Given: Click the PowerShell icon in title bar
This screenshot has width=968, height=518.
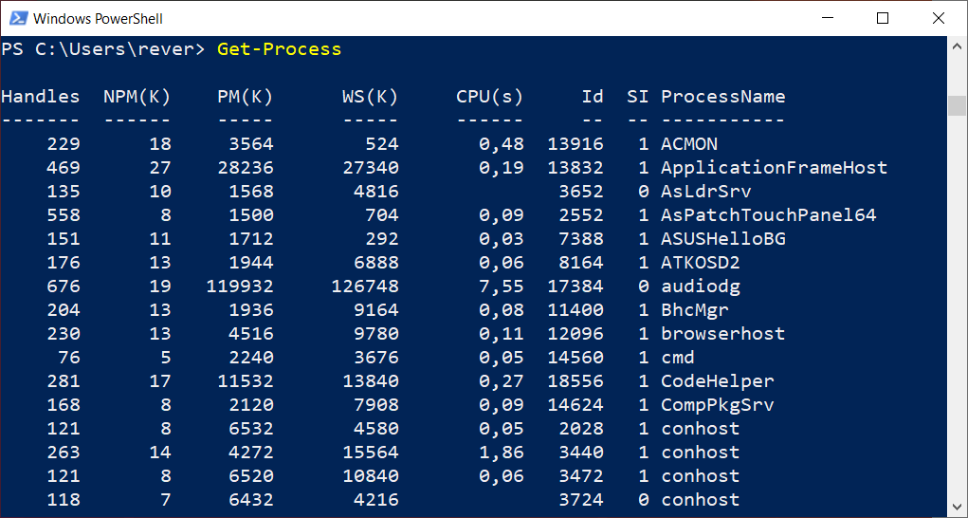Looking at the screenshot, I should (x=18, y=19).
